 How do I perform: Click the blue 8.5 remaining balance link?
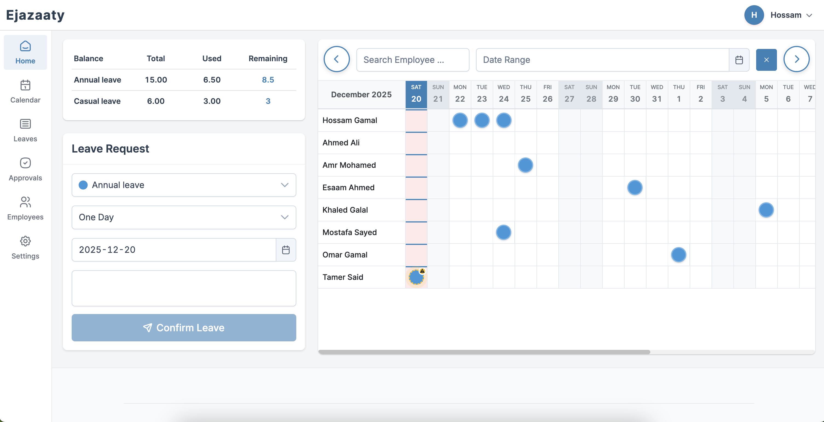[x=268, y=80]
